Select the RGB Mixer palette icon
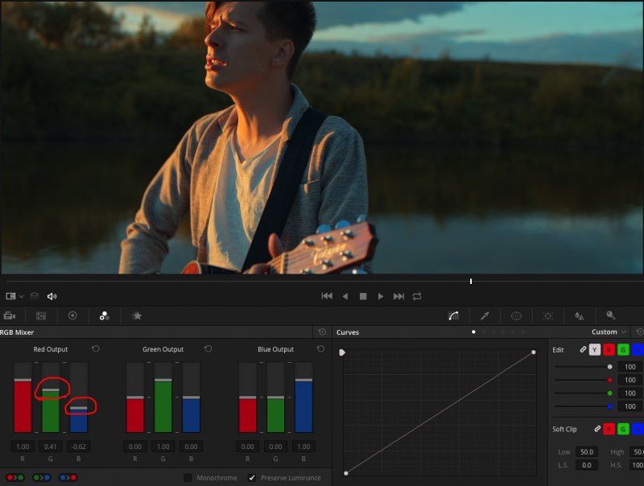The height and width of the screenshot is (486, 644). 104,316
